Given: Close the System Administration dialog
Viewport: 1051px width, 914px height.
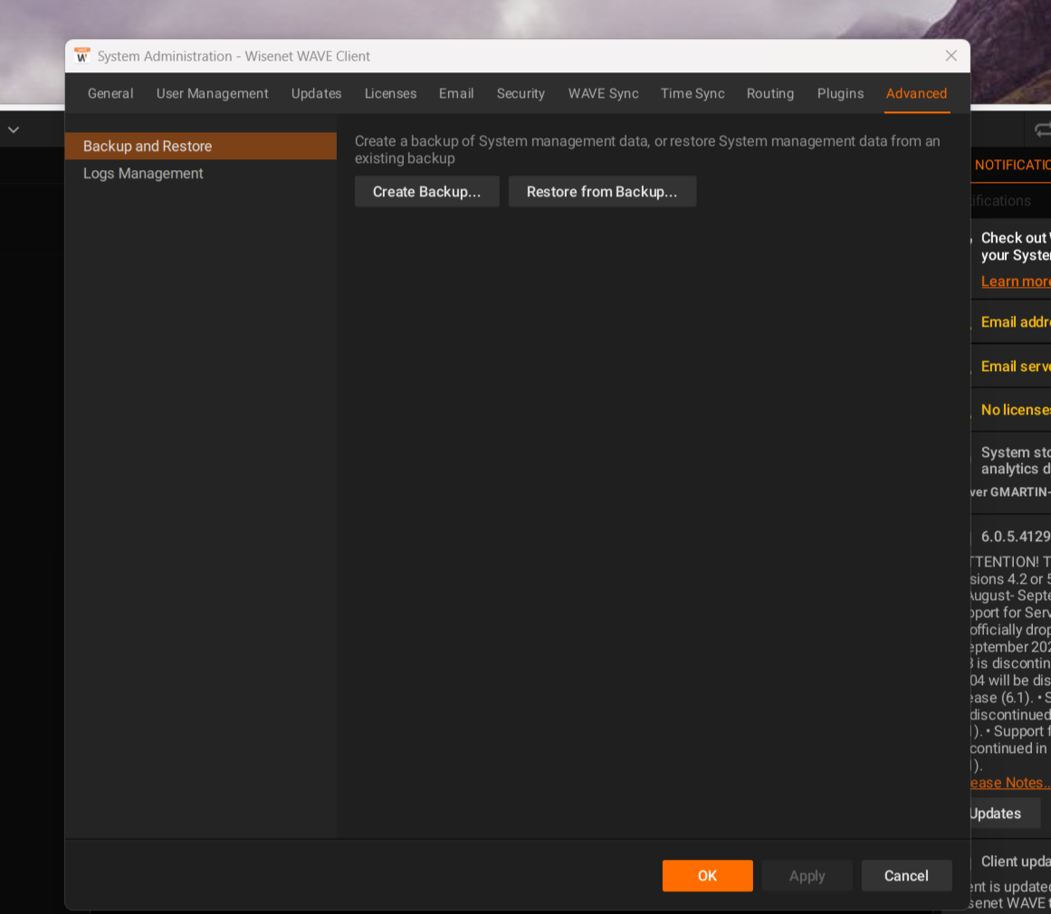Looking at the screenshot, I should [x=951, y=56].
